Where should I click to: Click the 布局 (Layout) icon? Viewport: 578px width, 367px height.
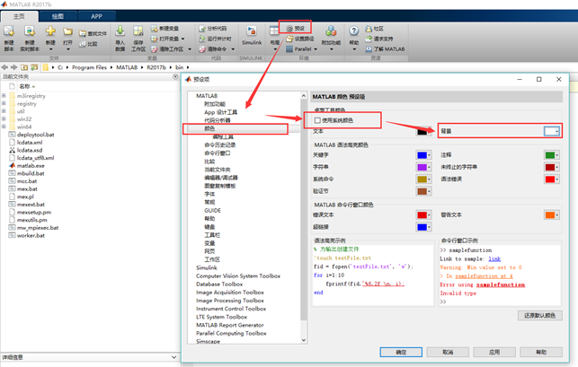pos(275,31)
